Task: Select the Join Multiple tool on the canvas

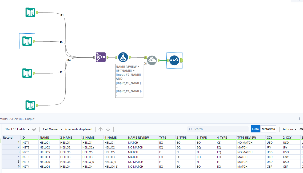Action: click(101, 57)
